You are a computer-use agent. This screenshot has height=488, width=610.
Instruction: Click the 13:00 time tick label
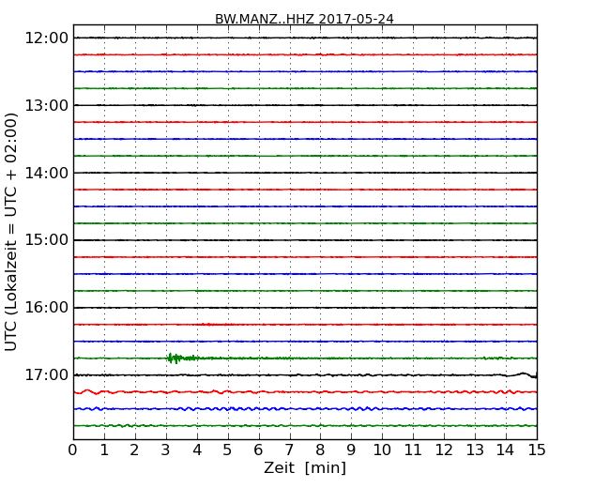[46, 105]
